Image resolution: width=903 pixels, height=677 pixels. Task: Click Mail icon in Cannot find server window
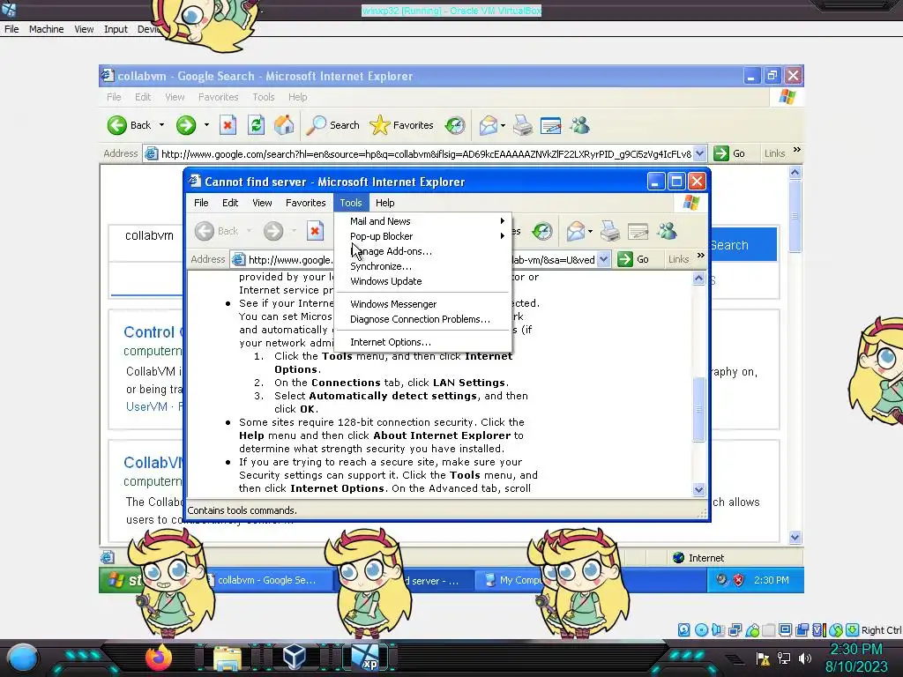point(576,232)
